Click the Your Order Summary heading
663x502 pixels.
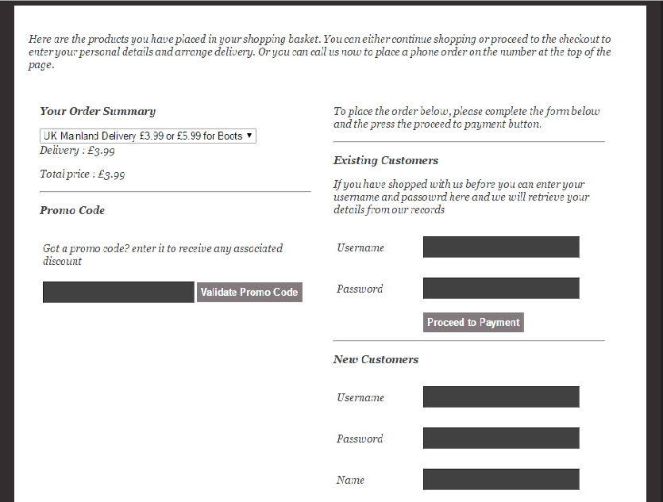98,112
